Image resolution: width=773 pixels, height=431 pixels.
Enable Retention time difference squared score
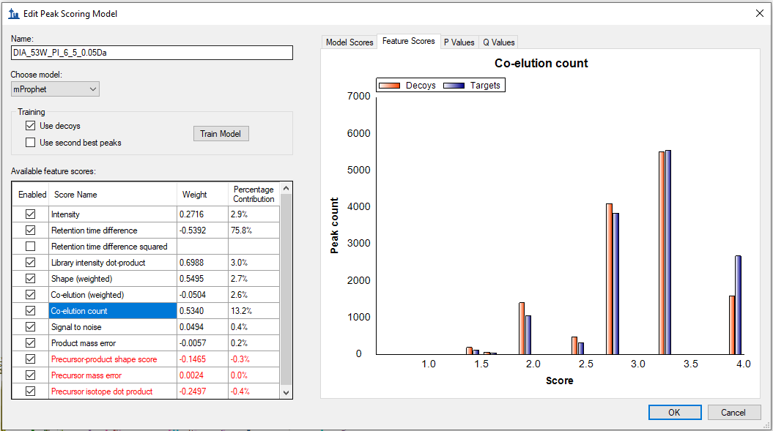point(30,247)
